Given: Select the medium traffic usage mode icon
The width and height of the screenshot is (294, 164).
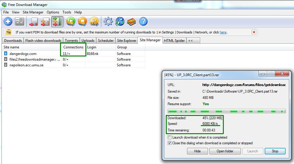Looking at the screenshot, I should coord(45,22).
